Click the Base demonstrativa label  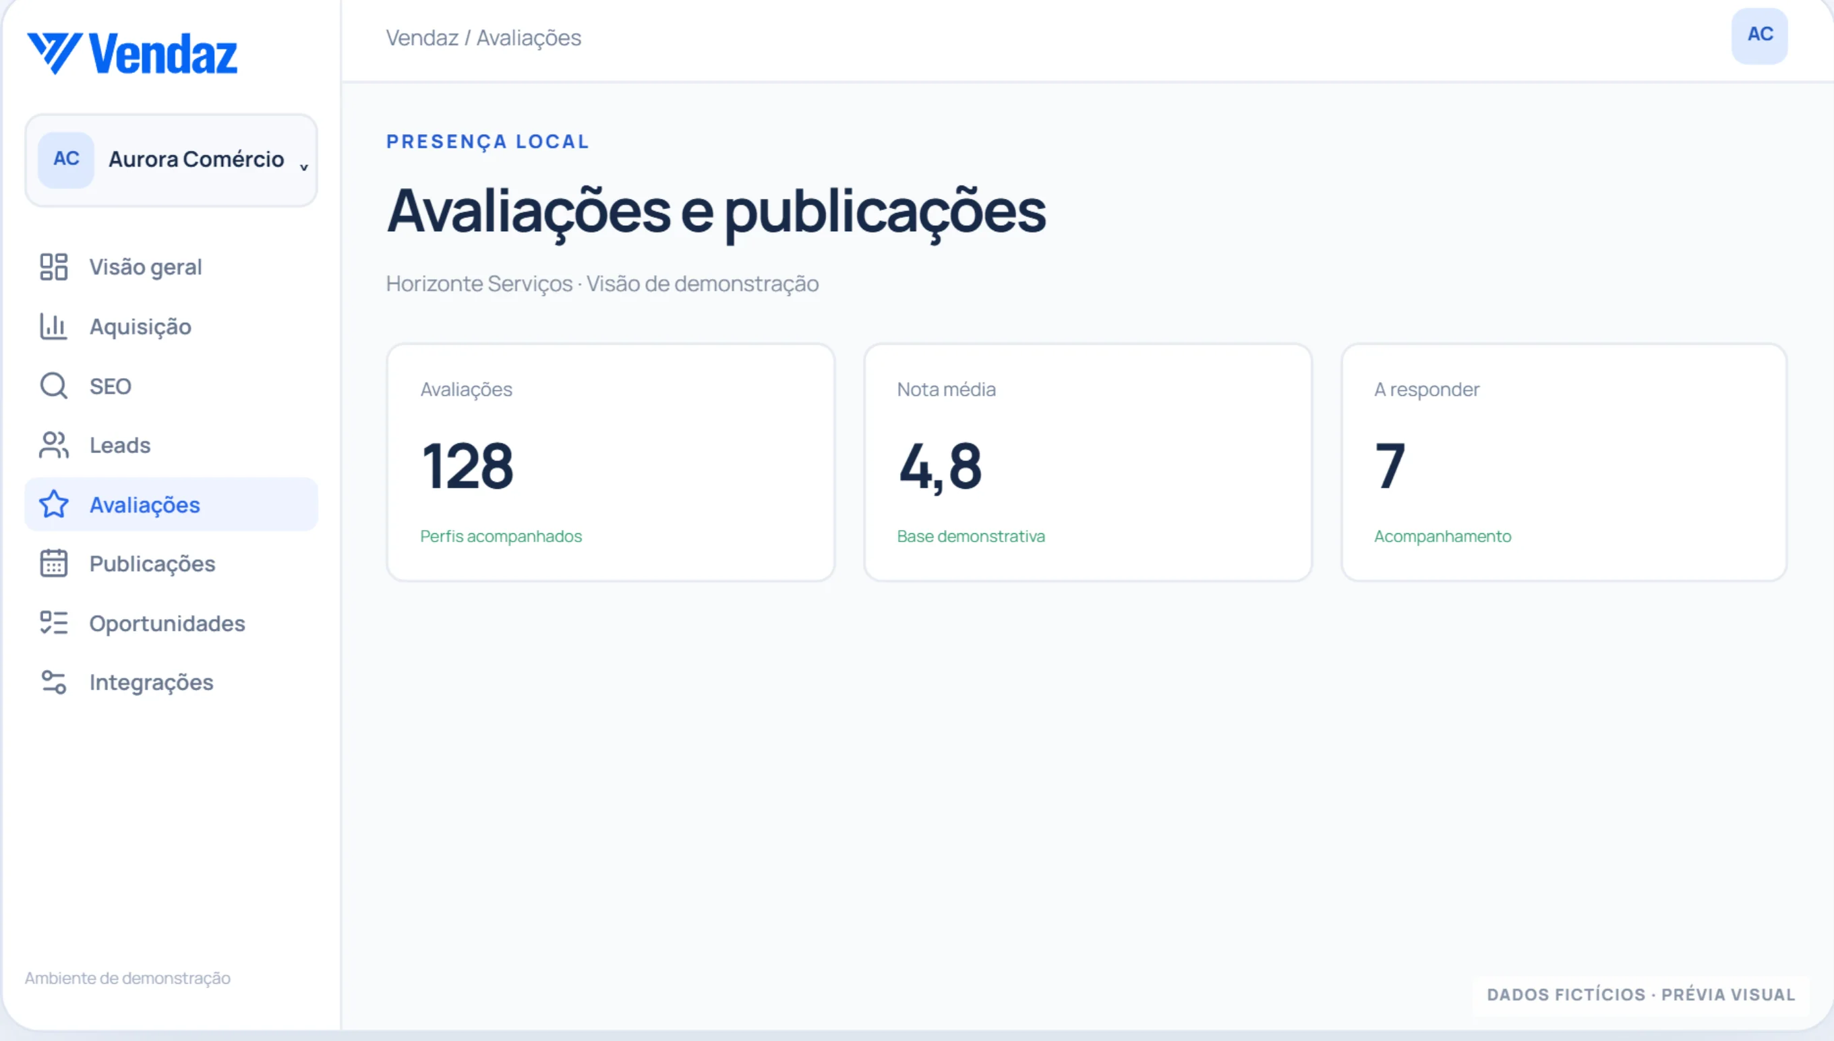tap(970, 536)
